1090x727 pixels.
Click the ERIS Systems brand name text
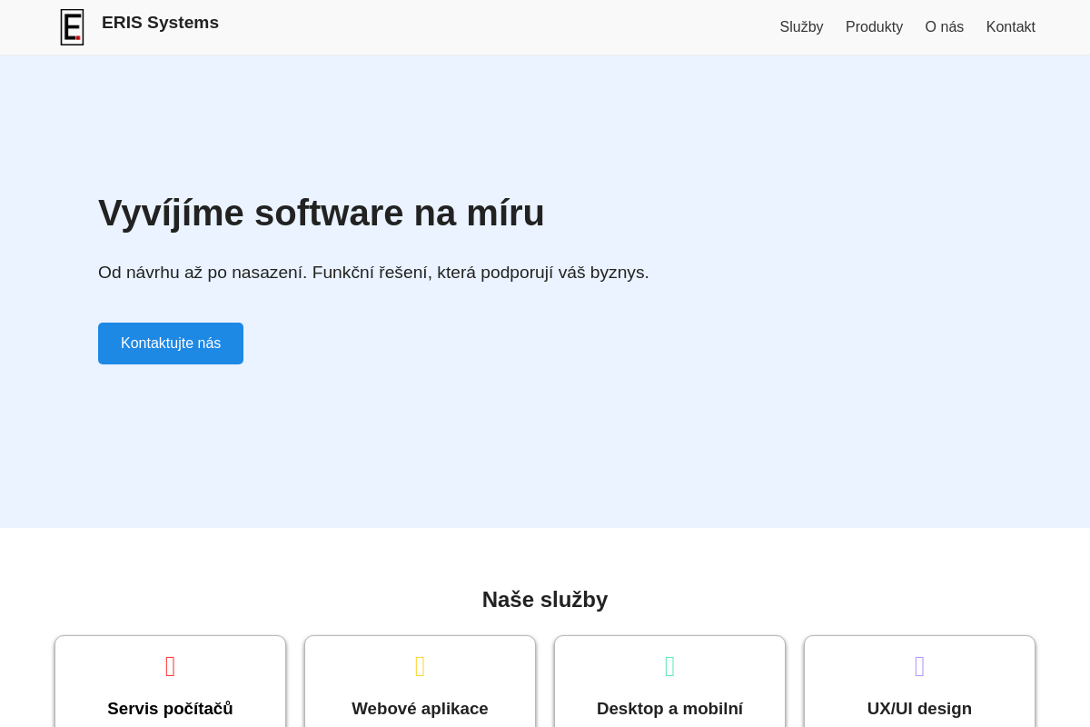click(x=160, y=23)
